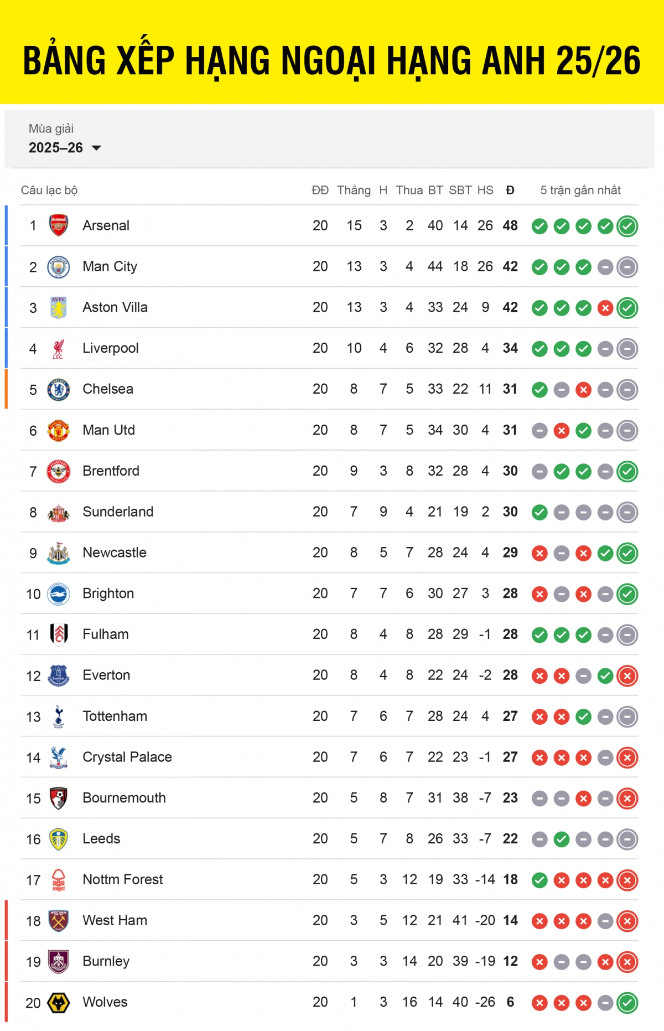This screenshot has height=1031, width=664.
Task: Click the Man Utd club crest
Action: tap(59, 430)
